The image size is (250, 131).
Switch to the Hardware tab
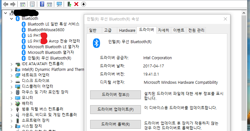127,31
